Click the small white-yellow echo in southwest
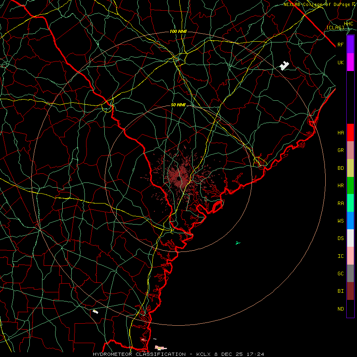The width and height of the screenshot is (357, 357). [x=95, y=311]
